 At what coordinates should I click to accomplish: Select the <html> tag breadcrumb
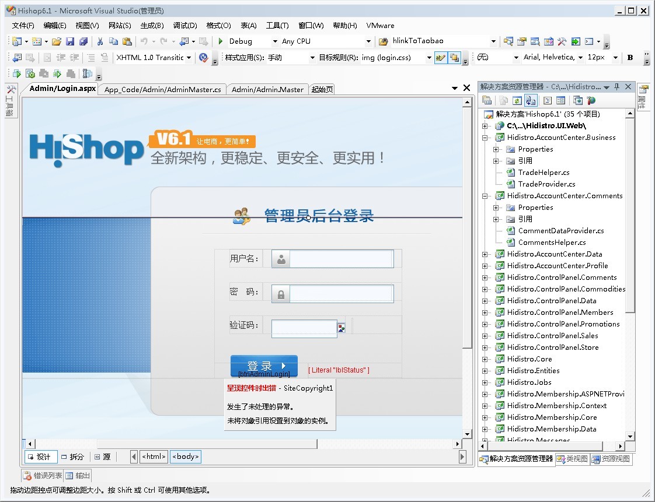[x=154, y=457]
